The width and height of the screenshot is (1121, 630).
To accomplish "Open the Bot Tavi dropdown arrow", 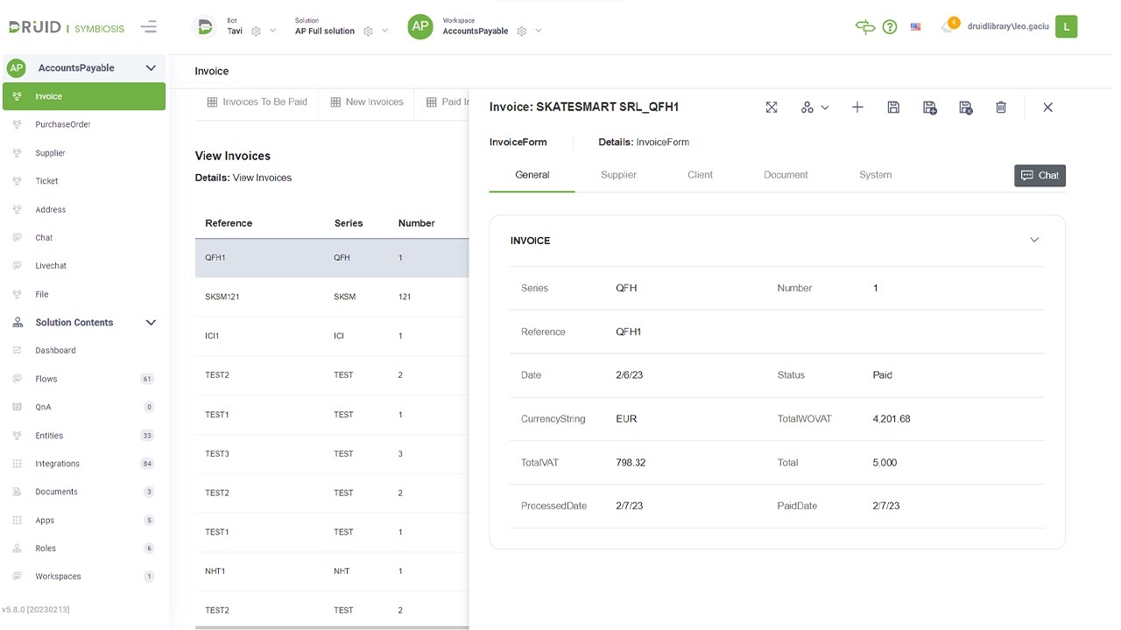I will (x=272, y=31).
